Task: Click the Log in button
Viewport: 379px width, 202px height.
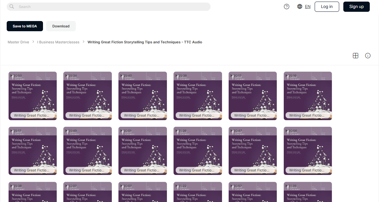Action: coord(327,7)
